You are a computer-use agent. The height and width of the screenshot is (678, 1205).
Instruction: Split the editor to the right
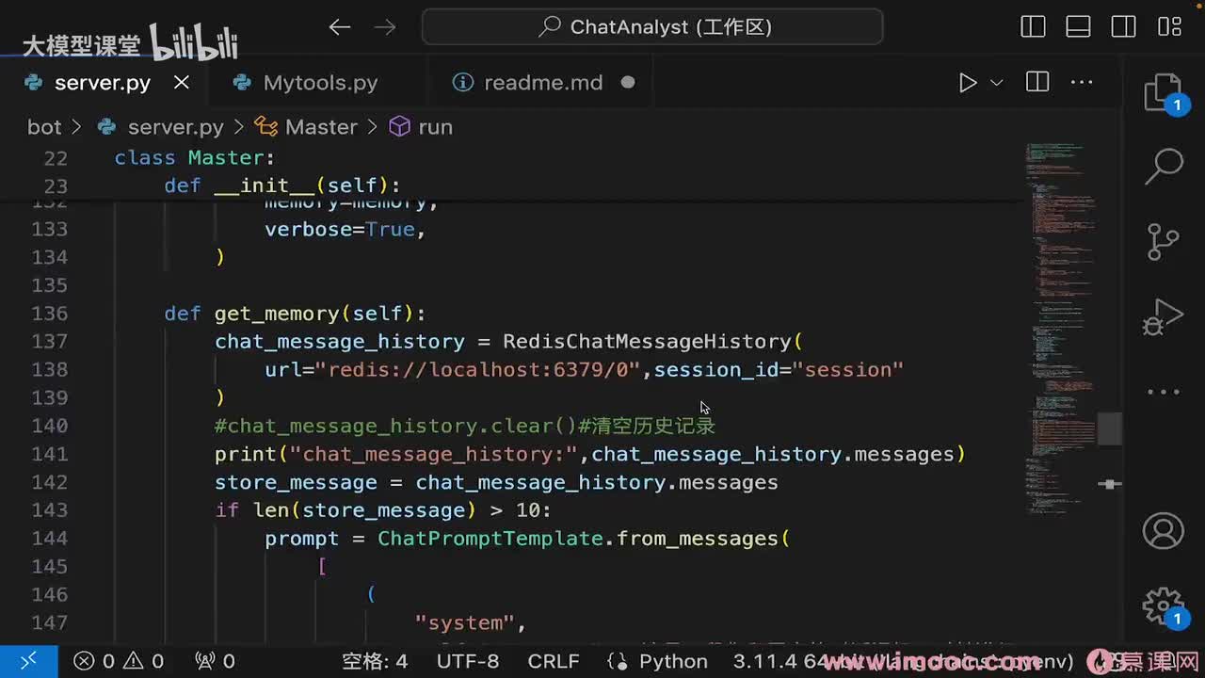[1037, 83]
